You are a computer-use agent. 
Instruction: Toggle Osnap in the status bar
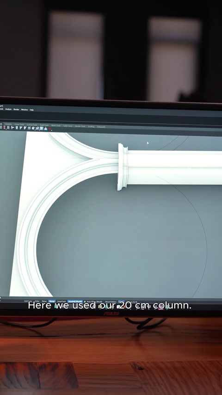[52, 301]
